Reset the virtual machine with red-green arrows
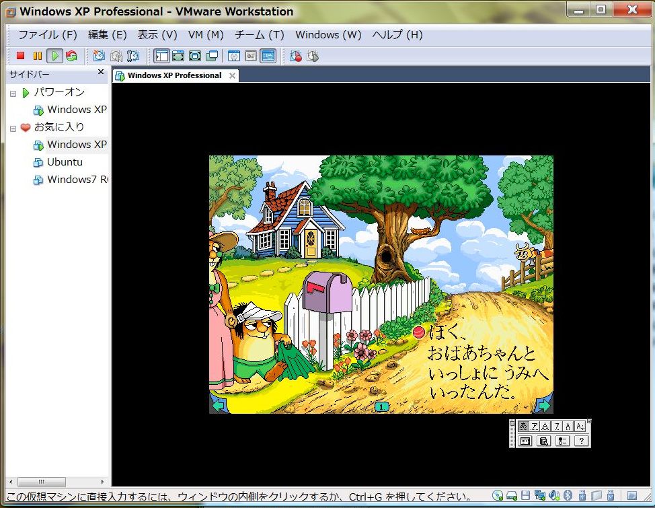 (x=71, y=56)
